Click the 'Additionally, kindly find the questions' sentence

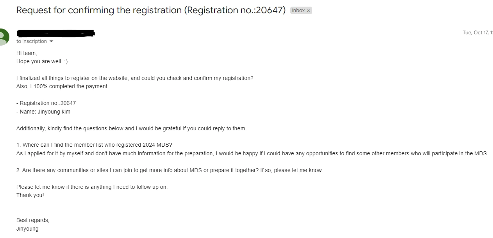(131, 128)
